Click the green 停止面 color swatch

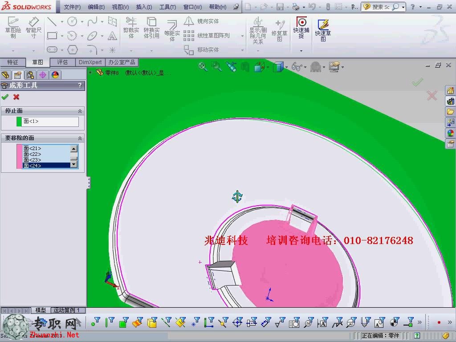coord(19,121)
